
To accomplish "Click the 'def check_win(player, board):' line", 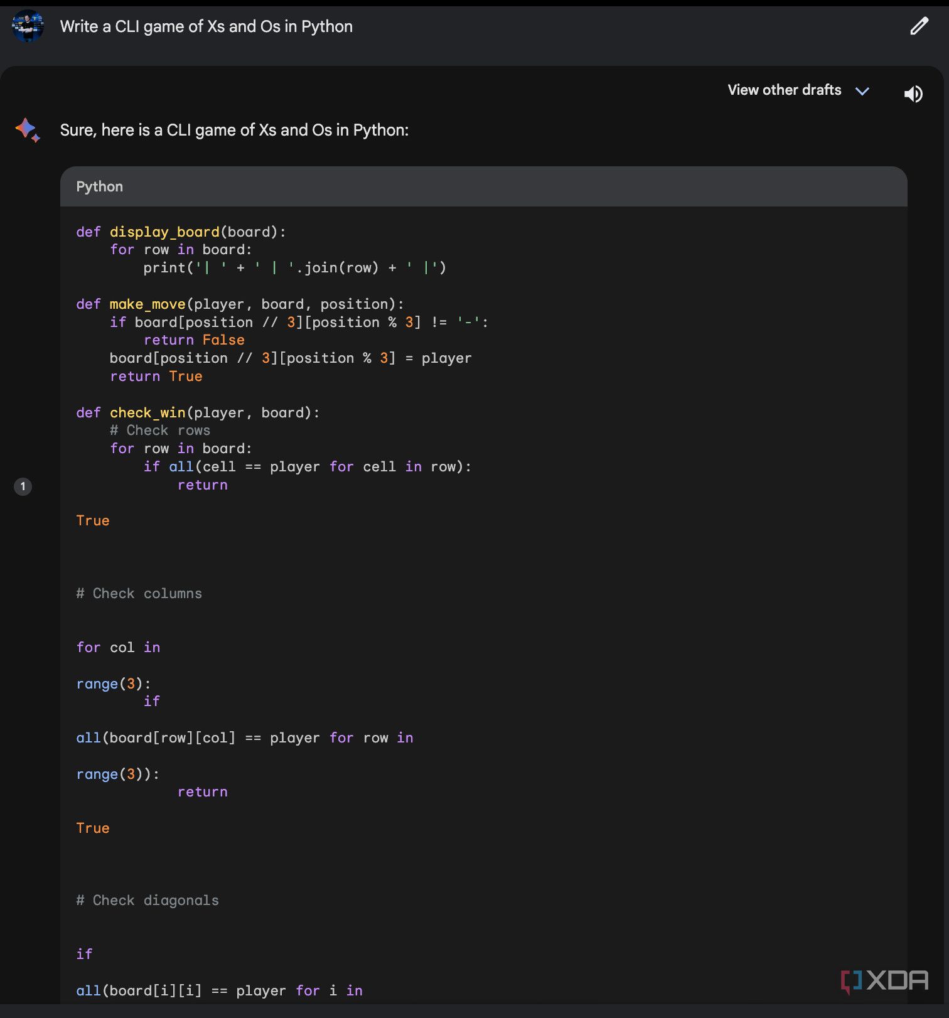I will click(198, 412).
